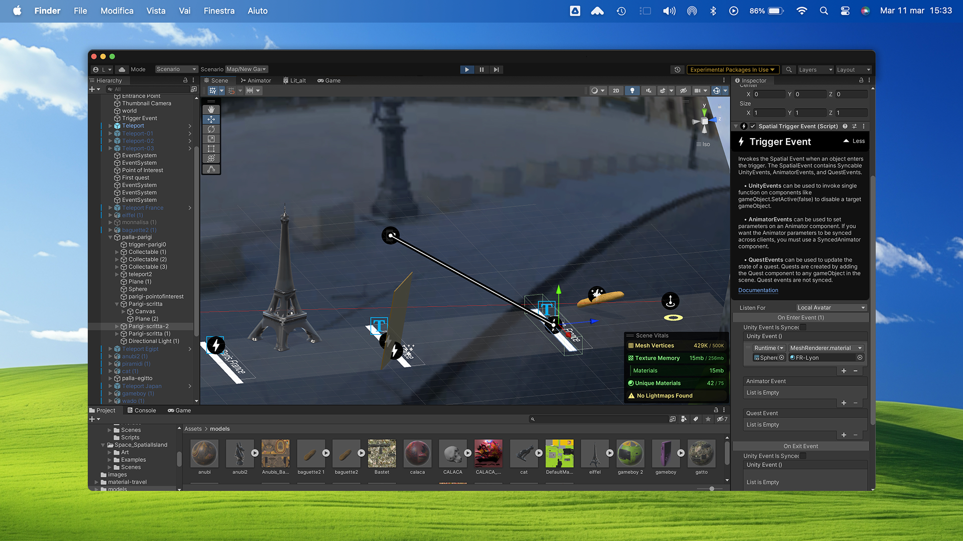This screenshot has width=963, height=541.
Task: Select the Hand (view) tool
Action: click(x=211, y=109)
